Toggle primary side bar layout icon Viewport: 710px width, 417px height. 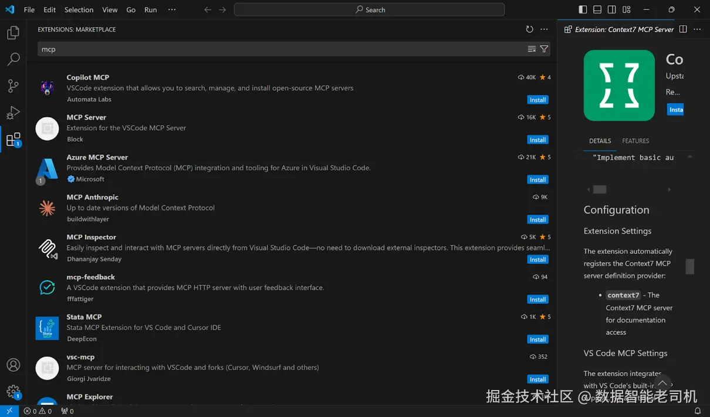(x=583, y=9)
